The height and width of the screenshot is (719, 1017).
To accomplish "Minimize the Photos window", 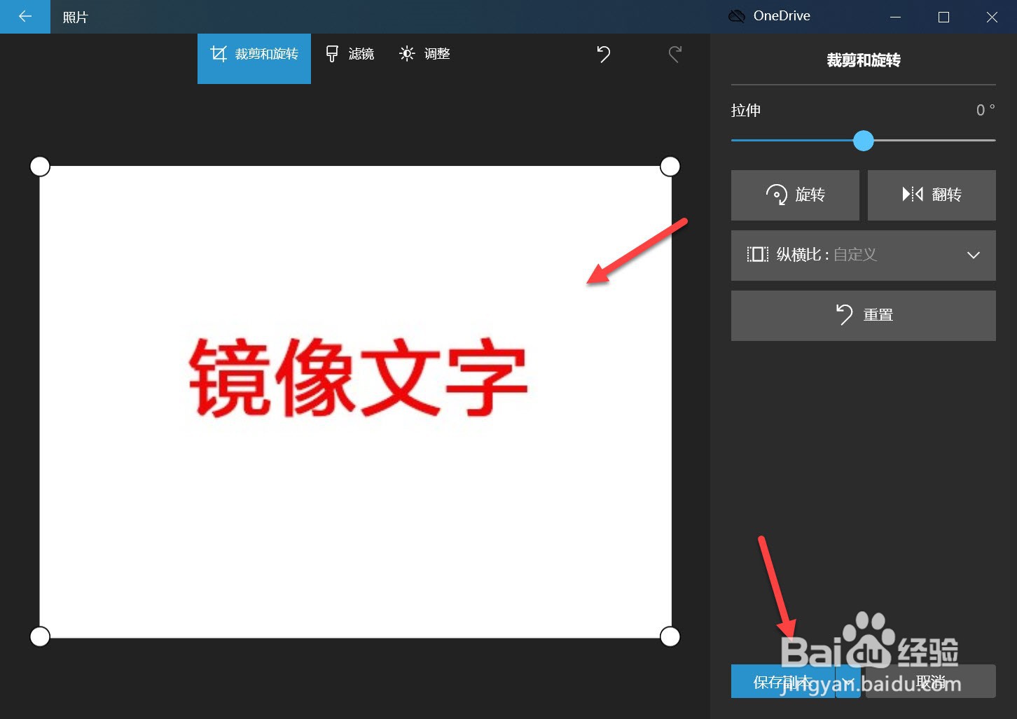I will tap(895, 17).
